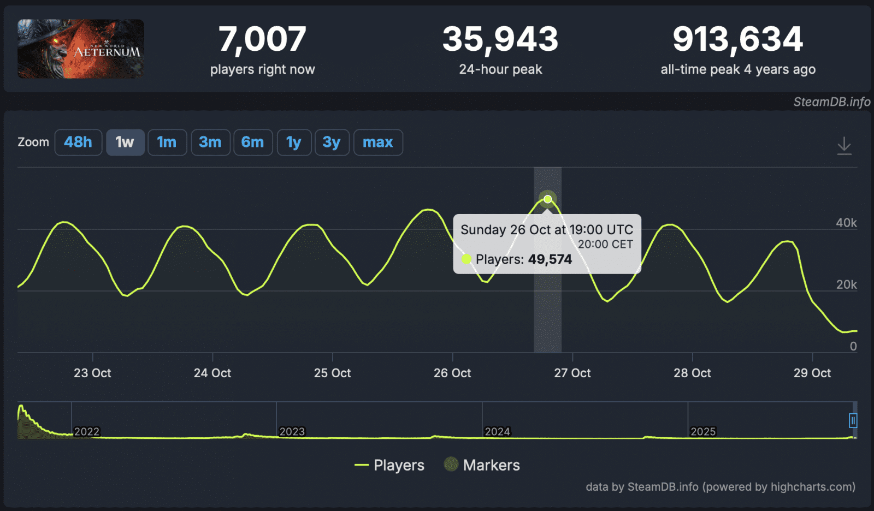The image size is (874, 511).
Task: Click the highlighted peak marker on the chart
Action: [x=547, y=199]
